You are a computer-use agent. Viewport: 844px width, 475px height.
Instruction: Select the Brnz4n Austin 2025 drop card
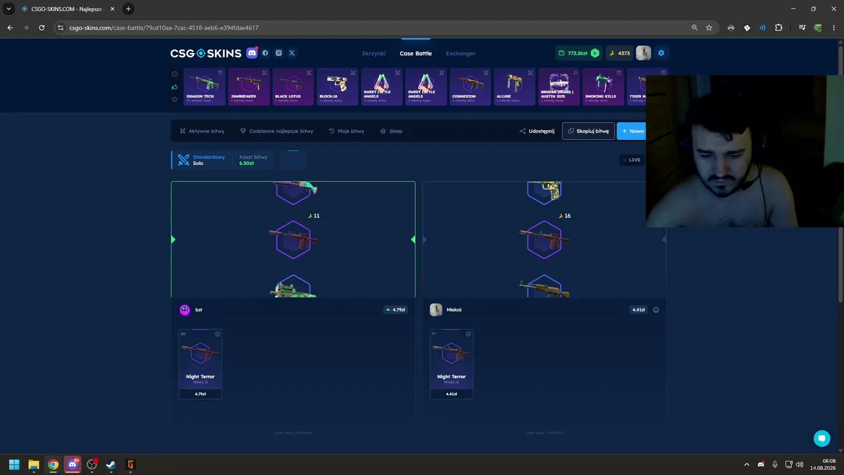[559, 86]
